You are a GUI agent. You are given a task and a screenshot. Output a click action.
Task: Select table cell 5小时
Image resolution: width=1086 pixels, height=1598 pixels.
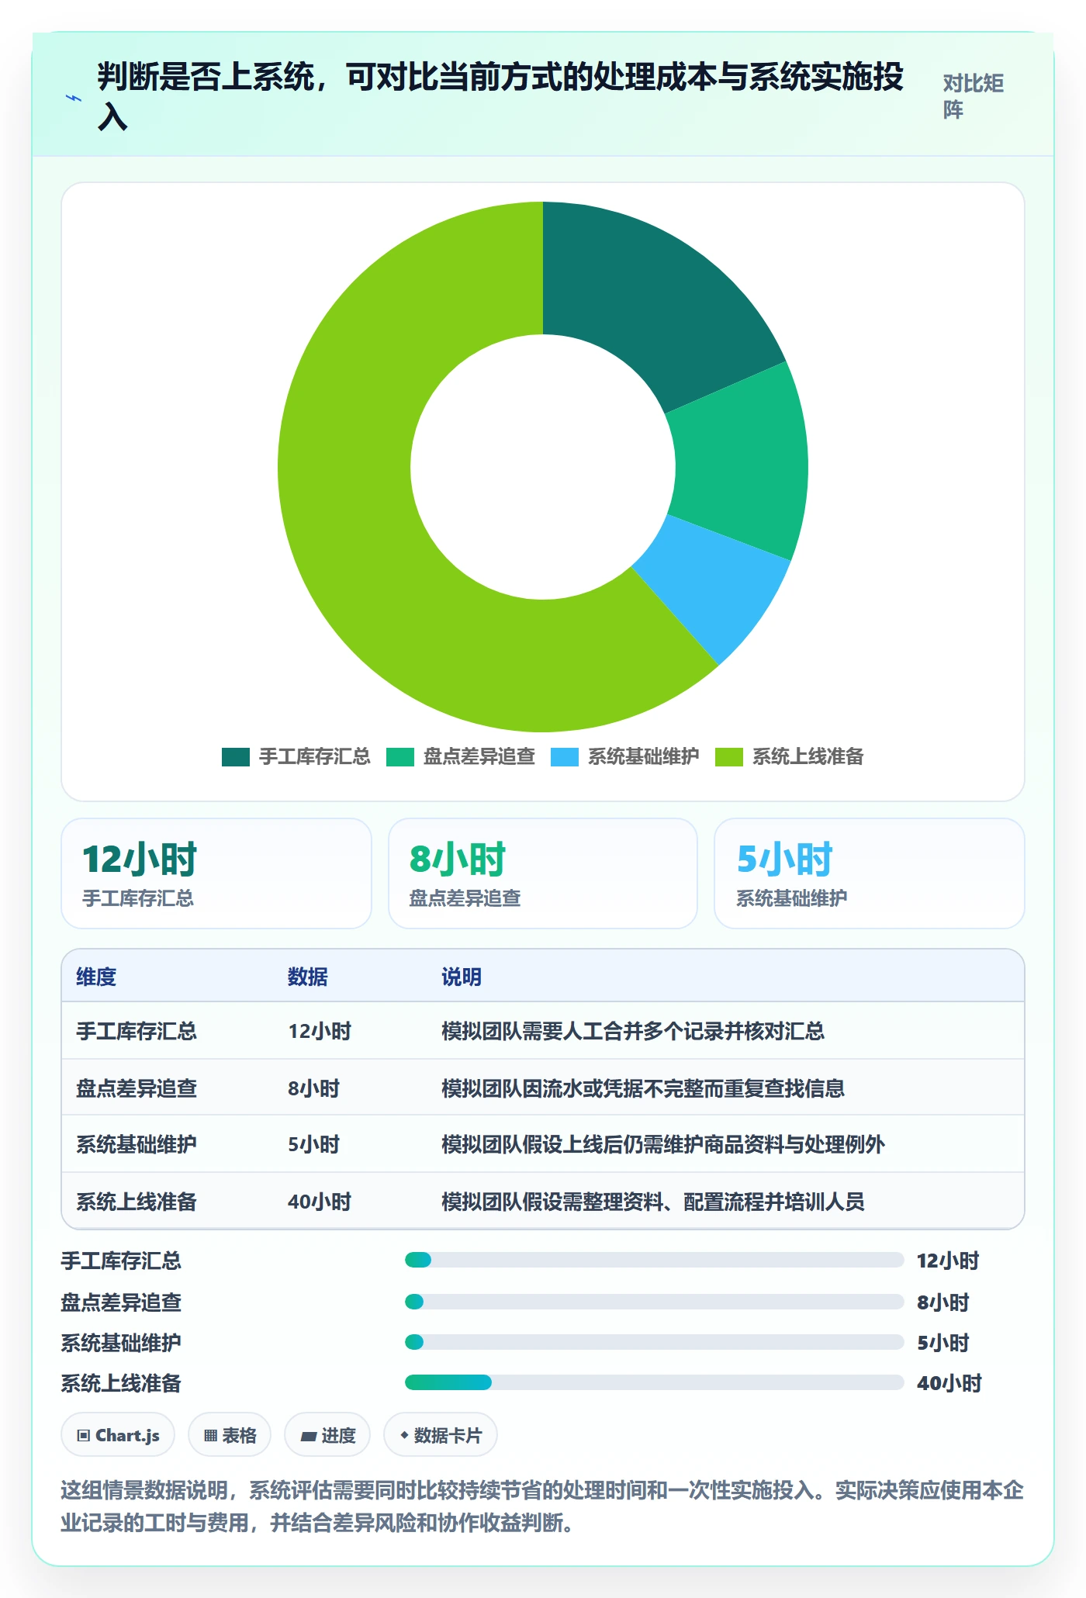click(314, 1144)
